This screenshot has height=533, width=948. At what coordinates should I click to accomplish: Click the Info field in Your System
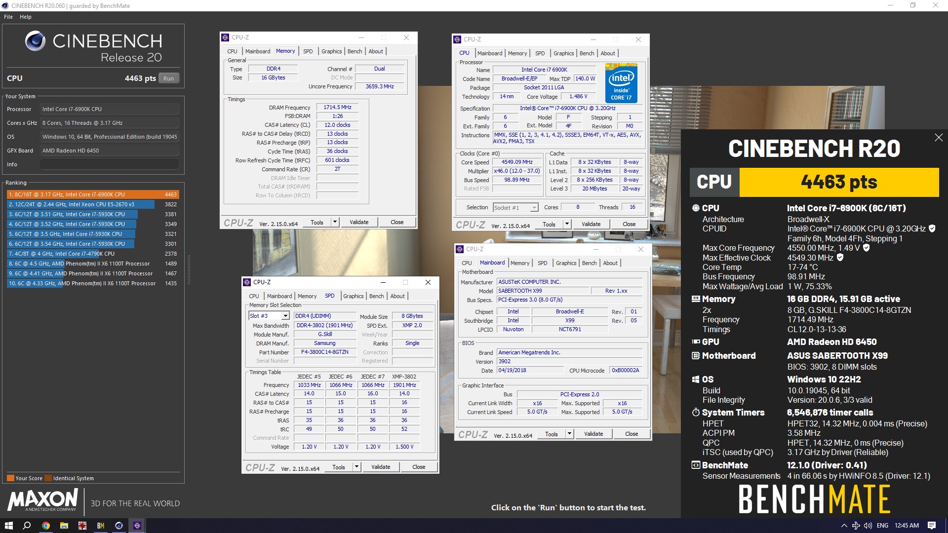[x=110, y=164]
